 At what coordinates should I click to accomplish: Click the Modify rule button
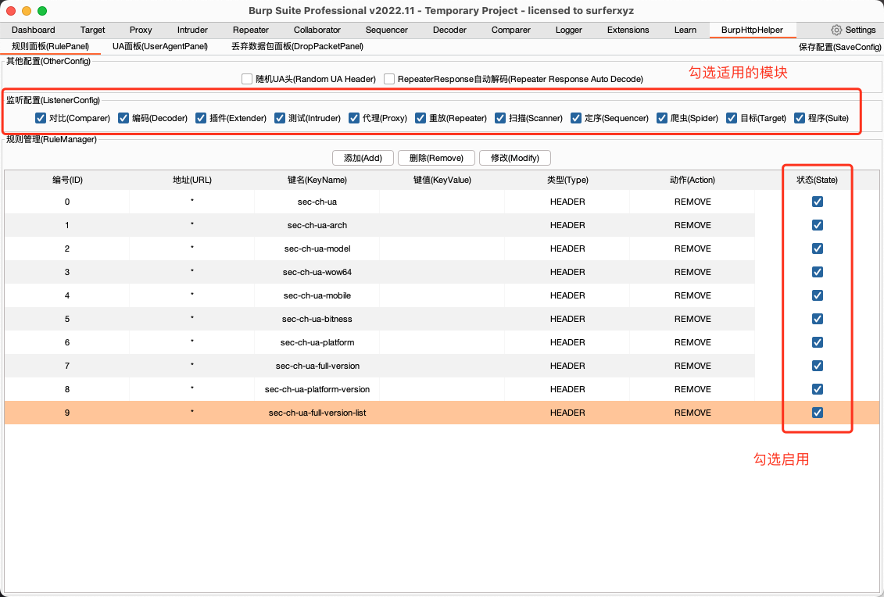pyautogui.click(x=515, y=158)
